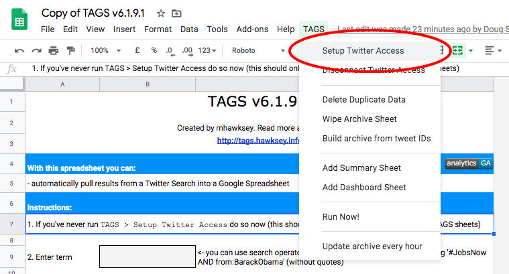Choose Build archive from tweet IDs

pyautogui.click(x=370, y=139)
